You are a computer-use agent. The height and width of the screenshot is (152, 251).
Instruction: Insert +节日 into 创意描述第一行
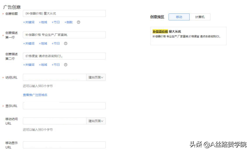[x=56, y=43]
